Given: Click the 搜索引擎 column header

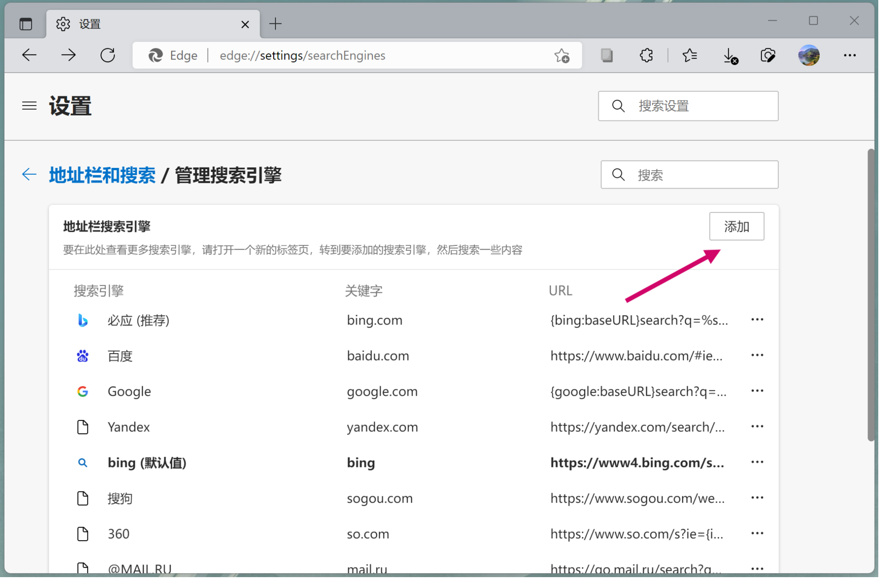Looking at the screenshot, I should pyautogui.click(x=99, y=291).
